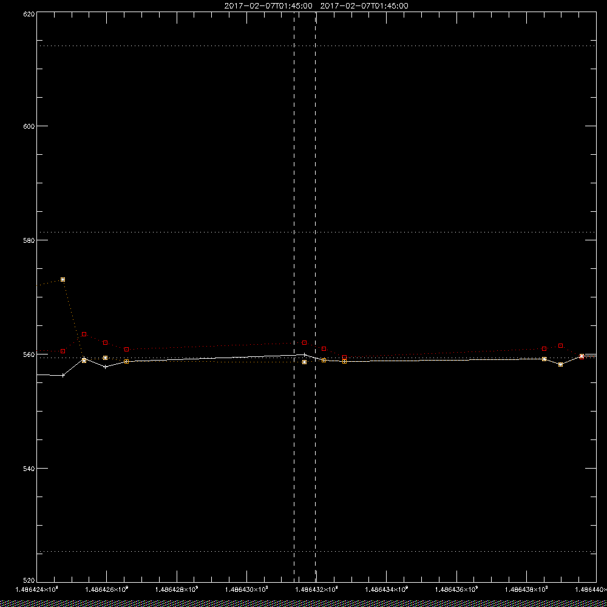Click the second 2017-02-07T01:45:00 timestamp in the title
This screenshot has width=607, height=607.
click(x=364, y=6)
